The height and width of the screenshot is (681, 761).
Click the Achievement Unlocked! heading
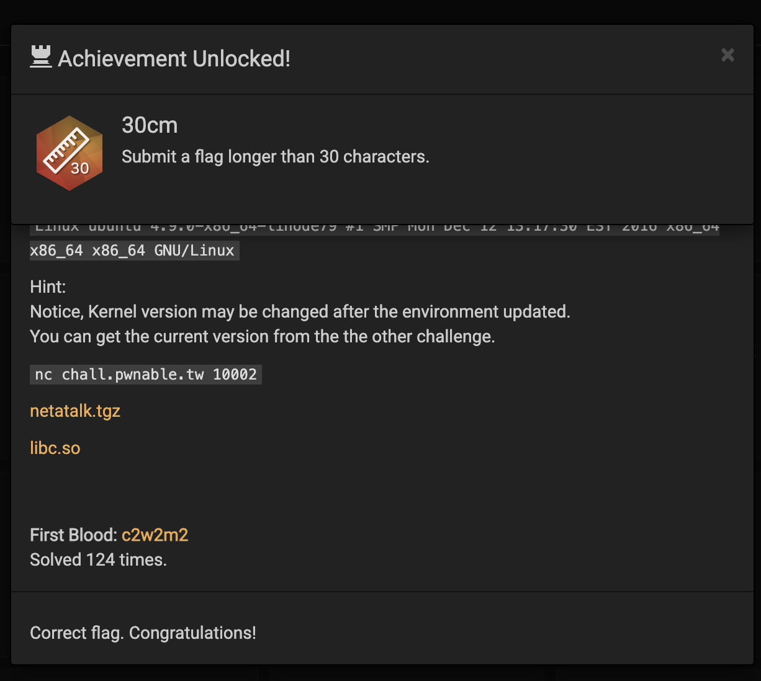click(174, 58)
